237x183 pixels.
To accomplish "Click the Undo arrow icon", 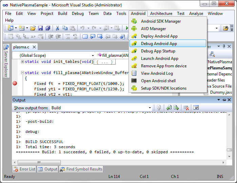I will tap(82, 28).
